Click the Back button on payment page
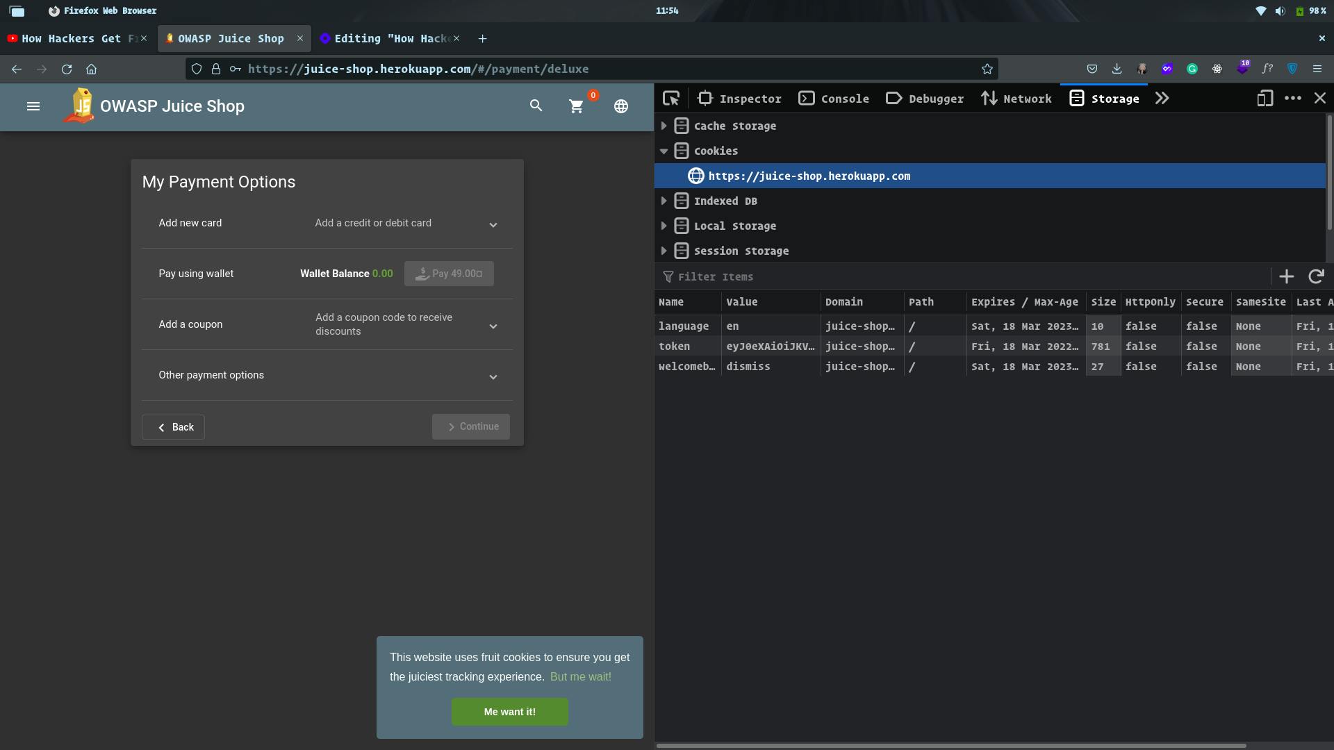The height and width of the screenshot is (750, 1334). pyautogui.click(x=173, y=427)
